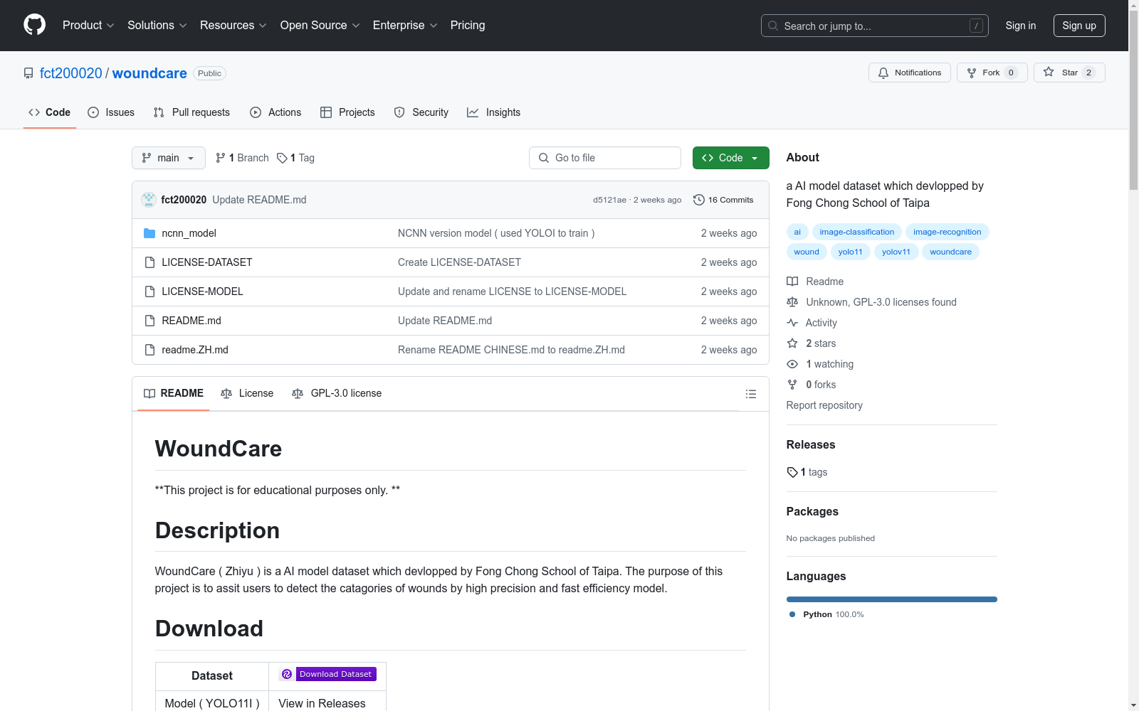The width and height of the screenshot is (1139, 711).
Task: Click the search magnifier icon in header
Action: [773, 26]
